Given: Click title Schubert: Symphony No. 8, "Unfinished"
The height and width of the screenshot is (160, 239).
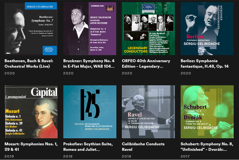Looking at the screenshot, I should coord(207,147).
